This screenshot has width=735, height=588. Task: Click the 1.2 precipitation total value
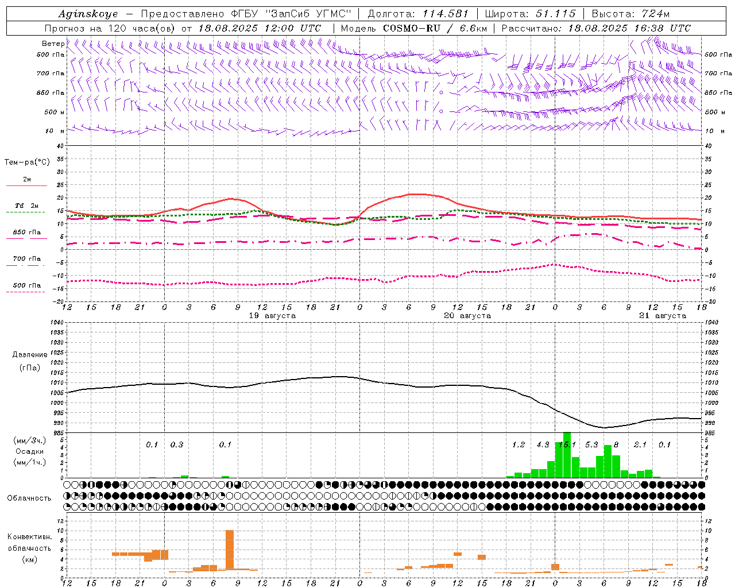519,444
